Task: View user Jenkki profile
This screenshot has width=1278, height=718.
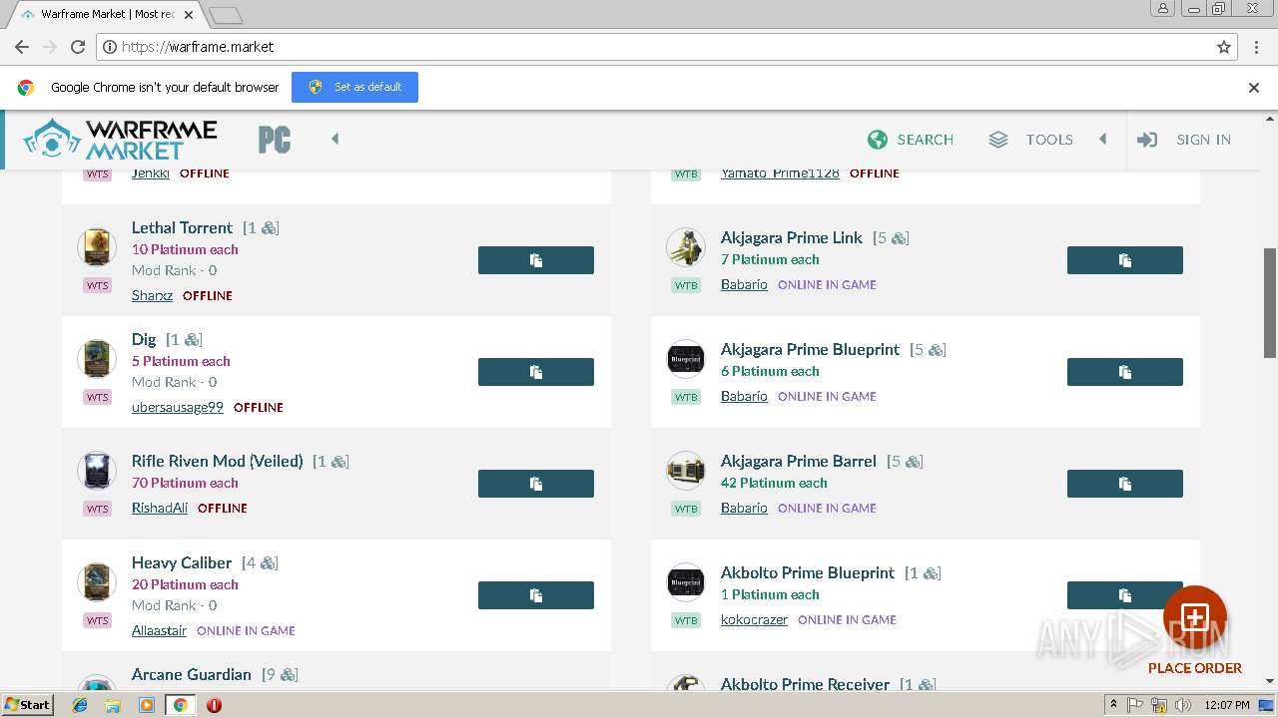Action: click(151, 174)
